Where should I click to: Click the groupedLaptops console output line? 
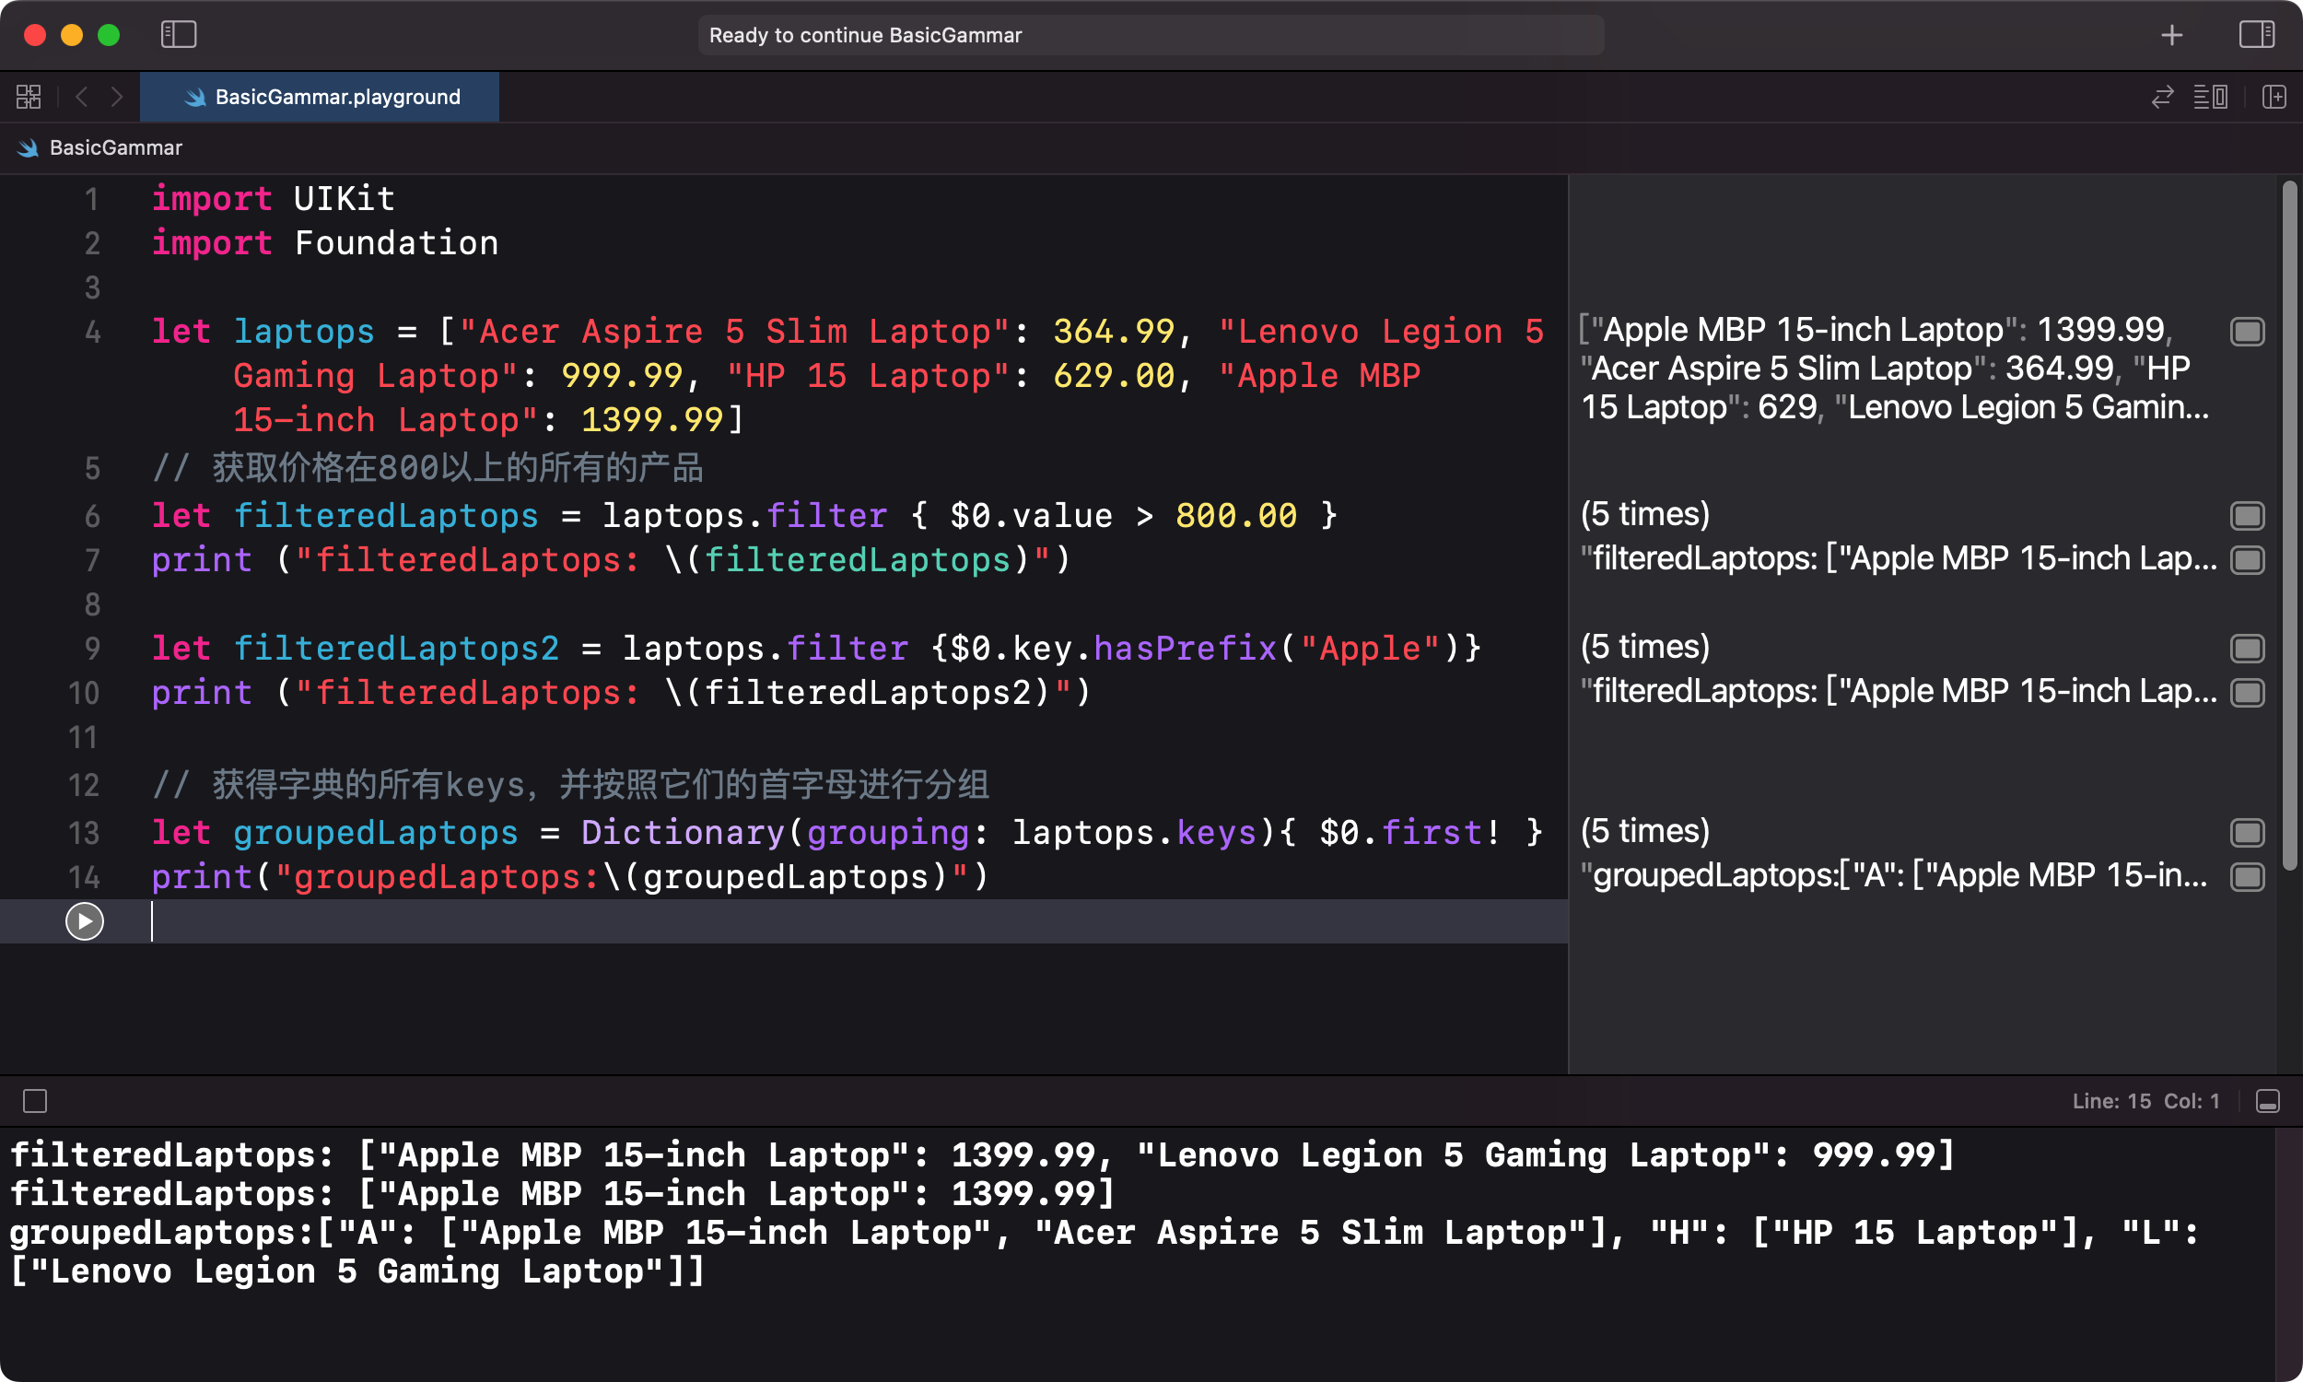pyautogui.click(x=1104, y=1251)
